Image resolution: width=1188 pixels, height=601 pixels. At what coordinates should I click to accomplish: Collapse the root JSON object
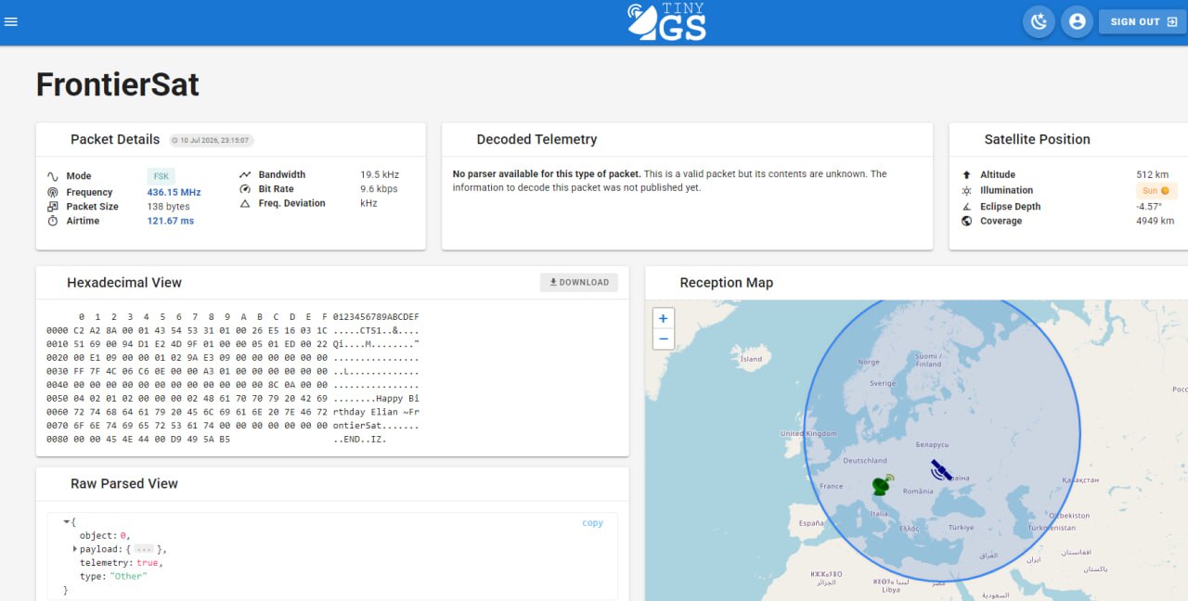(x=66, y=522)
